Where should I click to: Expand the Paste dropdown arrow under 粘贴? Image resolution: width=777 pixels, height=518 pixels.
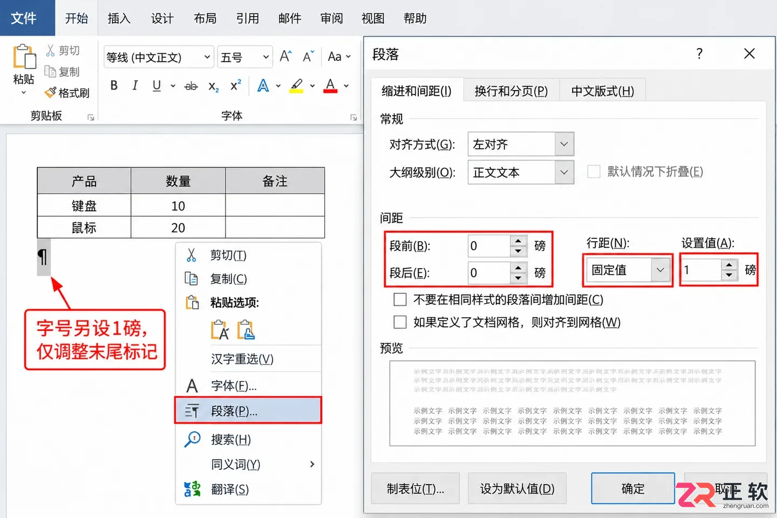tap(24, 93)
